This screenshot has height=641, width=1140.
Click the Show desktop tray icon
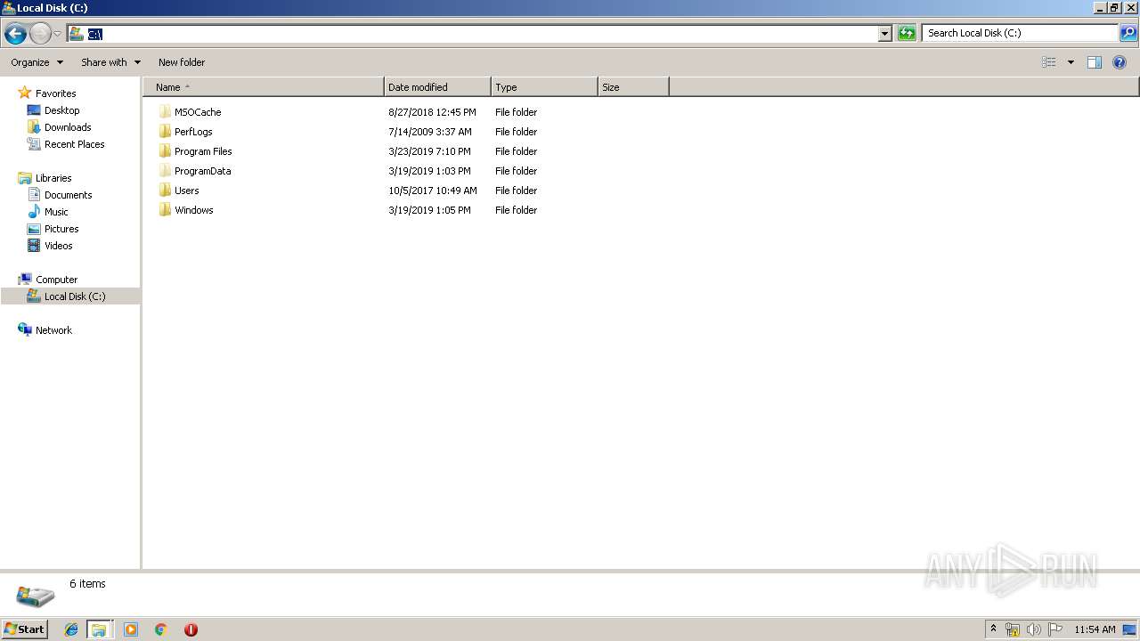[1129, 629]
